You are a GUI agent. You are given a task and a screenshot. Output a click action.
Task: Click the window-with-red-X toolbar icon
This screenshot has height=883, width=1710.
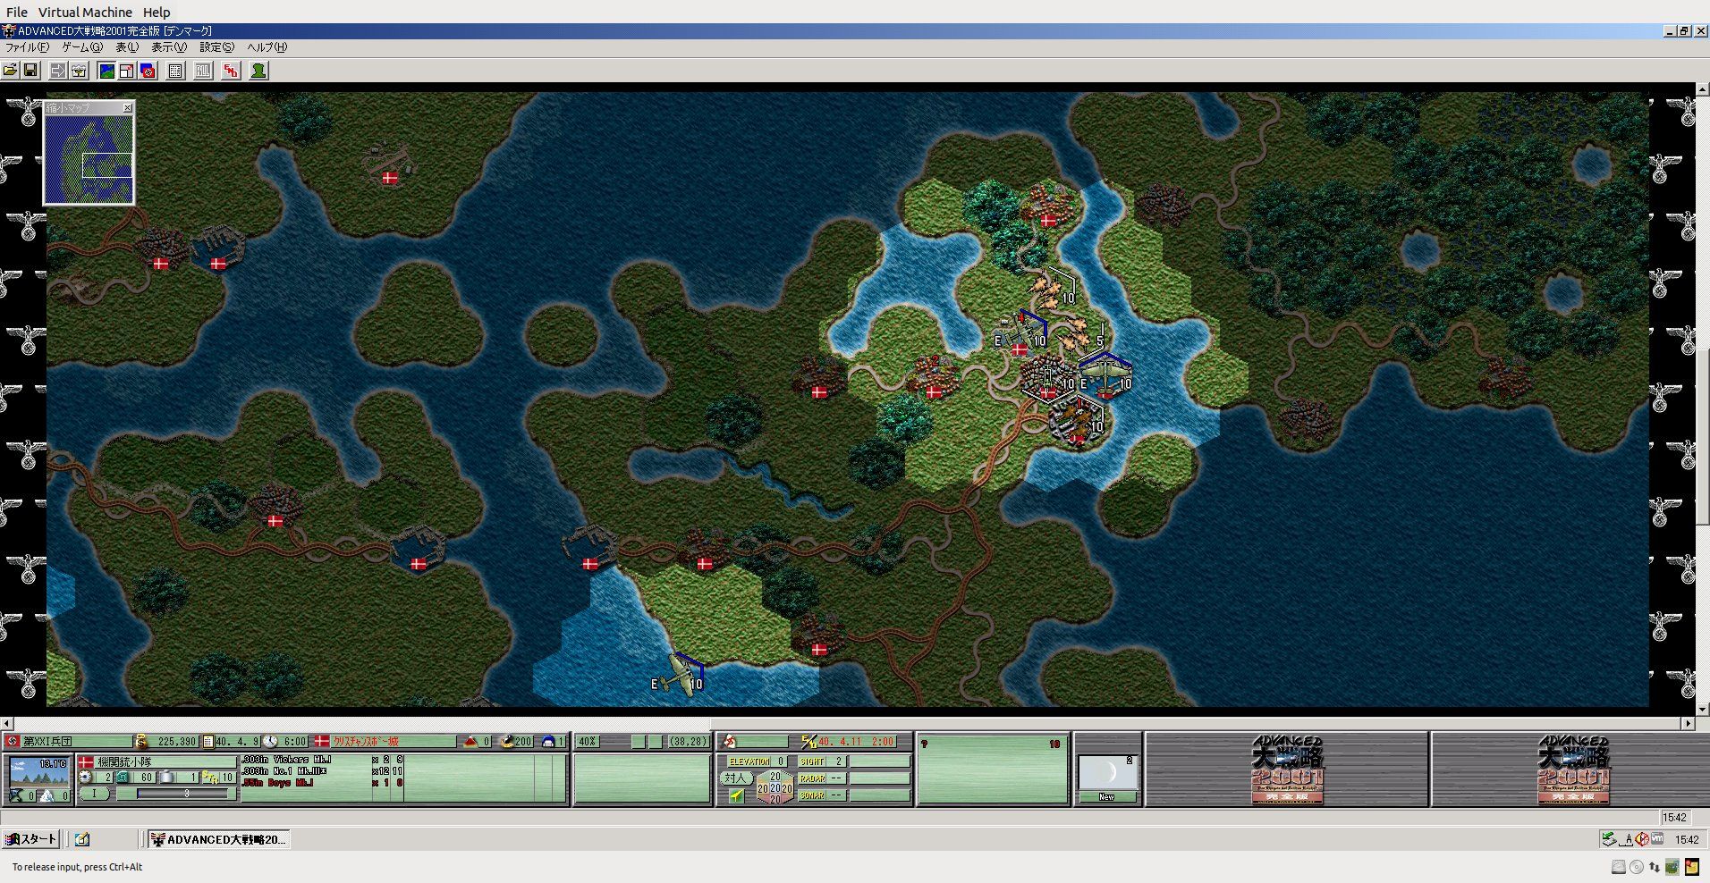coord(127,71)
